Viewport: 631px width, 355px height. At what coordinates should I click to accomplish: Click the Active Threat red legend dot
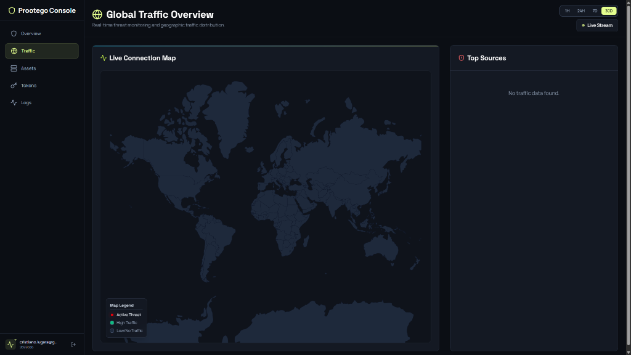112,315
